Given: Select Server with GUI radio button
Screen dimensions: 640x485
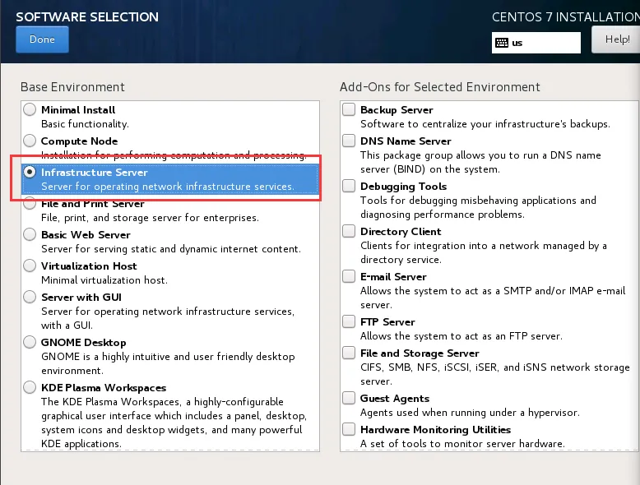Looking at the screenshot, I should point(30,297).
